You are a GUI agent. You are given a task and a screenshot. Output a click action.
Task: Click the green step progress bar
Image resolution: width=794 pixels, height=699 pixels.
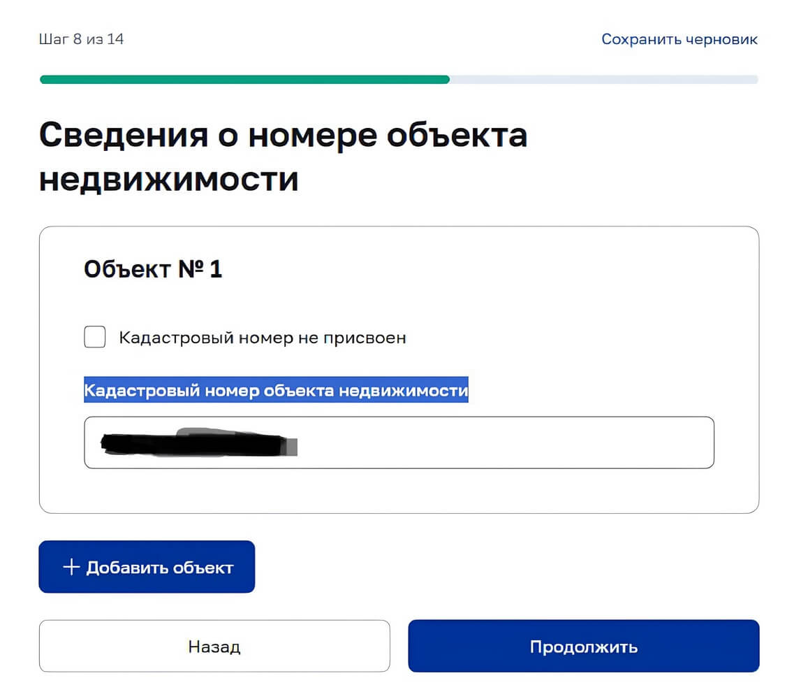[244, 80]
